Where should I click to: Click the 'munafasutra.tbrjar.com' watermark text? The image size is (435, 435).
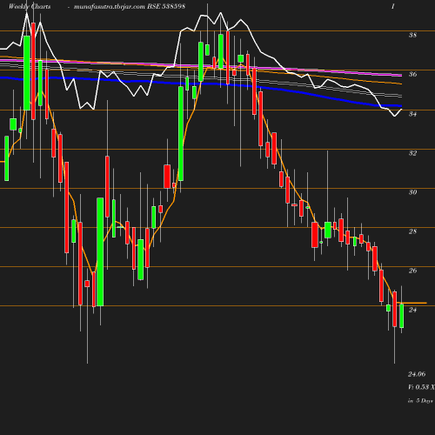[x=110, y=6]
